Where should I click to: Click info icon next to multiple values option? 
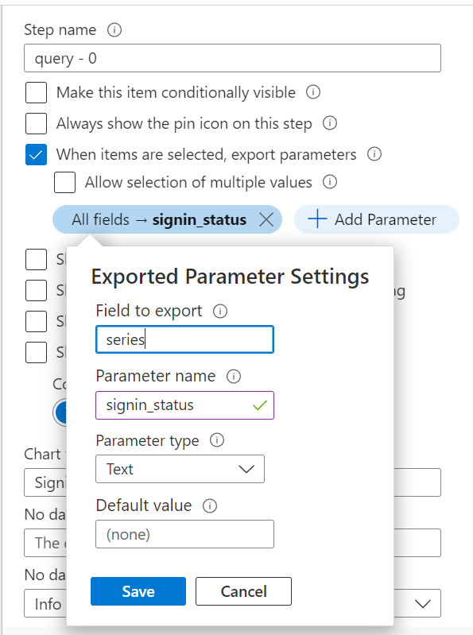click(330, 182)
